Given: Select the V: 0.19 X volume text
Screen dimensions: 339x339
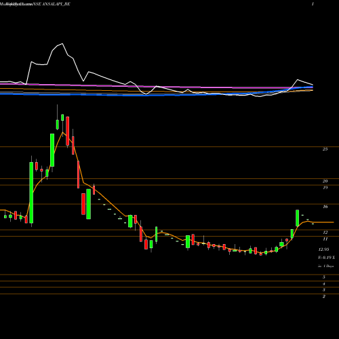Looking at the screenshot, I should pyautogui.click(x=326, y=258).
